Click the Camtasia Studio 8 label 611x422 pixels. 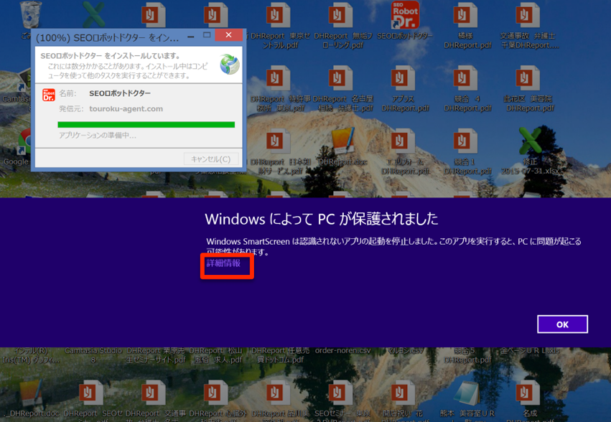[93, 355]
